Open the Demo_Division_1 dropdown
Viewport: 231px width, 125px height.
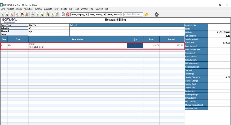pyautogui.click(x=97, y=15)
